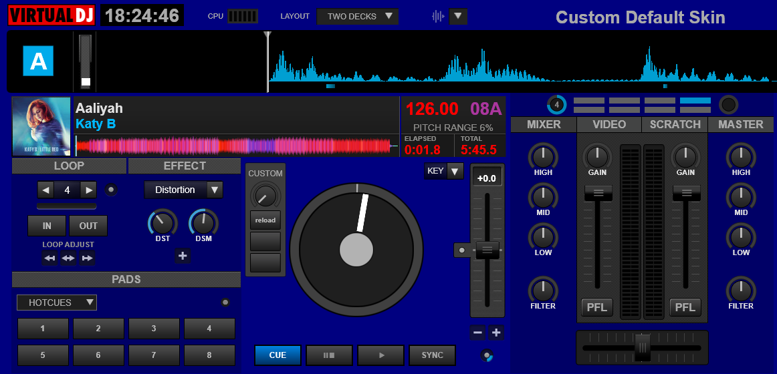The height and width of the screenshot is (374, 777).
Task: Move loop backward with Loop Adjust left icon
Action: tap(49, 258)
